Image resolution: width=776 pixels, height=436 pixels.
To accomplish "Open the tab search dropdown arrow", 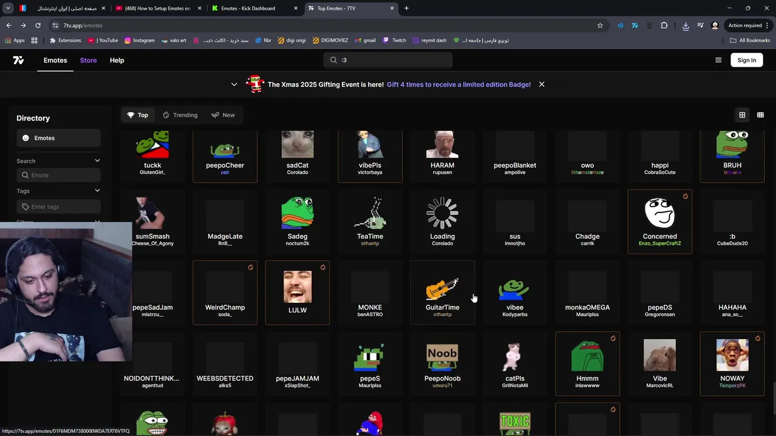I will click(x=8, y=8).
